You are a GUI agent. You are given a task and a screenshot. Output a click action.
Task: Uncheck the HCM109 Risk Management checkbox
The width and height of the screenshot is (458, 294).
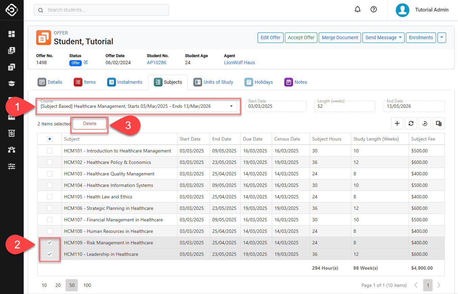[x=50, y=243]
